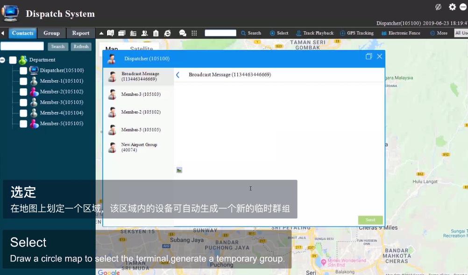Check the Member-3(105103) checkbox

coord(23,103)
